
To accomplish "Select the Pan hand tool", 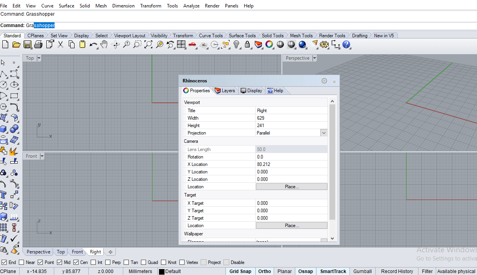I will click(104, 45).
